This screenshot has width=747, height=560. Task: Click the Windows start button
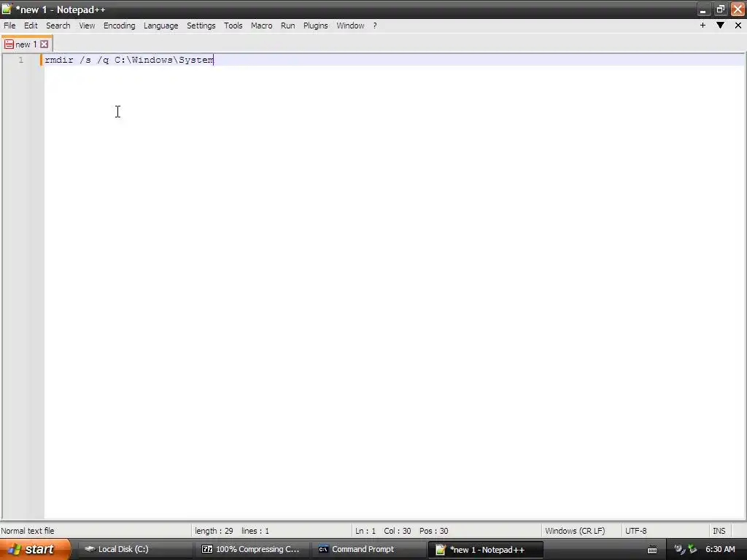[x=34, y=549]
